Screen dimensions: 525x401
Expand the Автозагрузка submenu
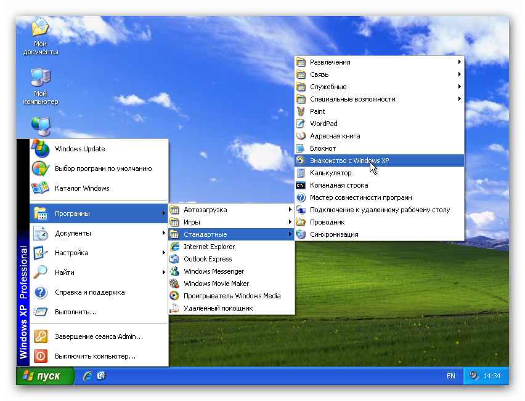205,210
